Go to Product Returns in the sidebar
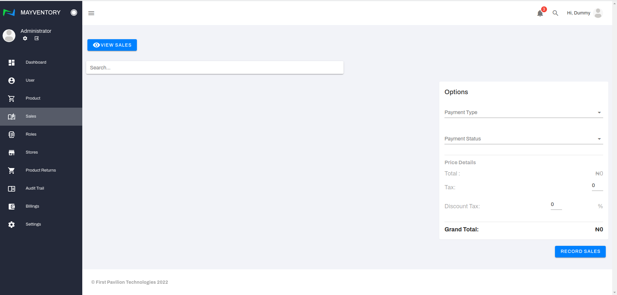Viewport: 617px width, 295px height. [x=40, y=170]
